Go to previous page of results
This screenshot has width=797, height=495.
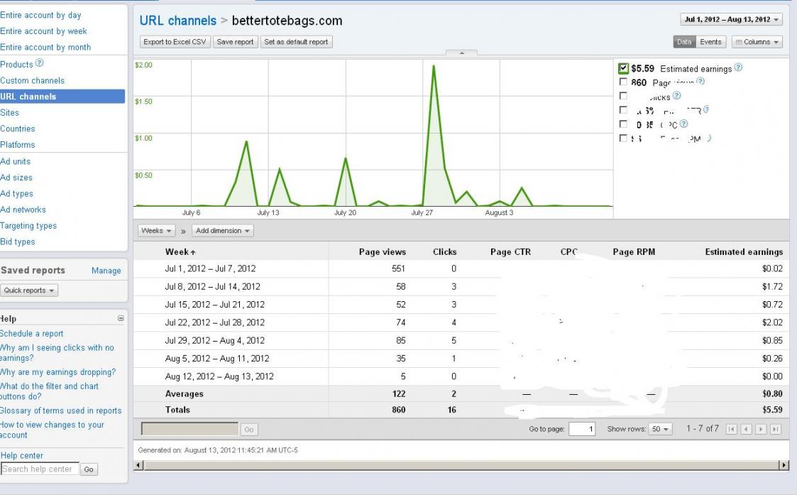pos(746,429)
